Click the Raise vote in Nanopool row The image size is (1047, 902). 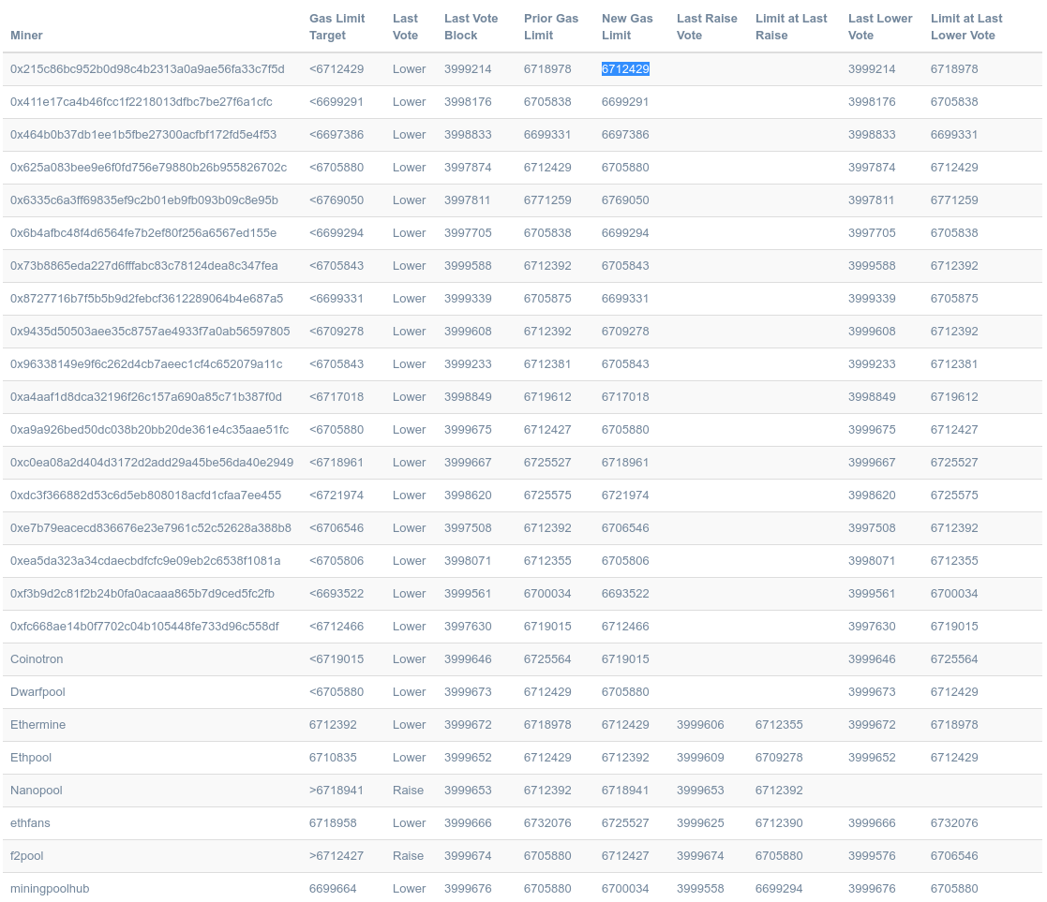click(408, 790)
